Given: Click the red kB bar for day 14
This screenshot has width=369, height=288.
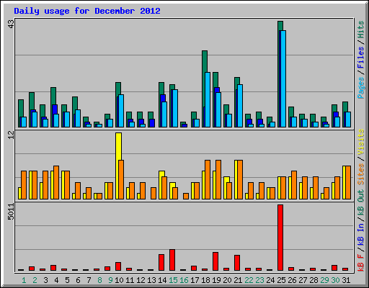Looking at the screenshot, I should [x=161, y=263].
